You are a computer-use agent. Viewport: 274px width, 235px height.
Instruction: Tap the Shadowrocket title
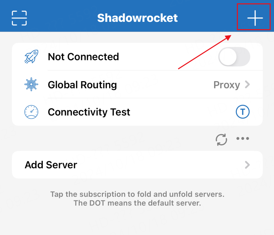(x=138, y=18)
